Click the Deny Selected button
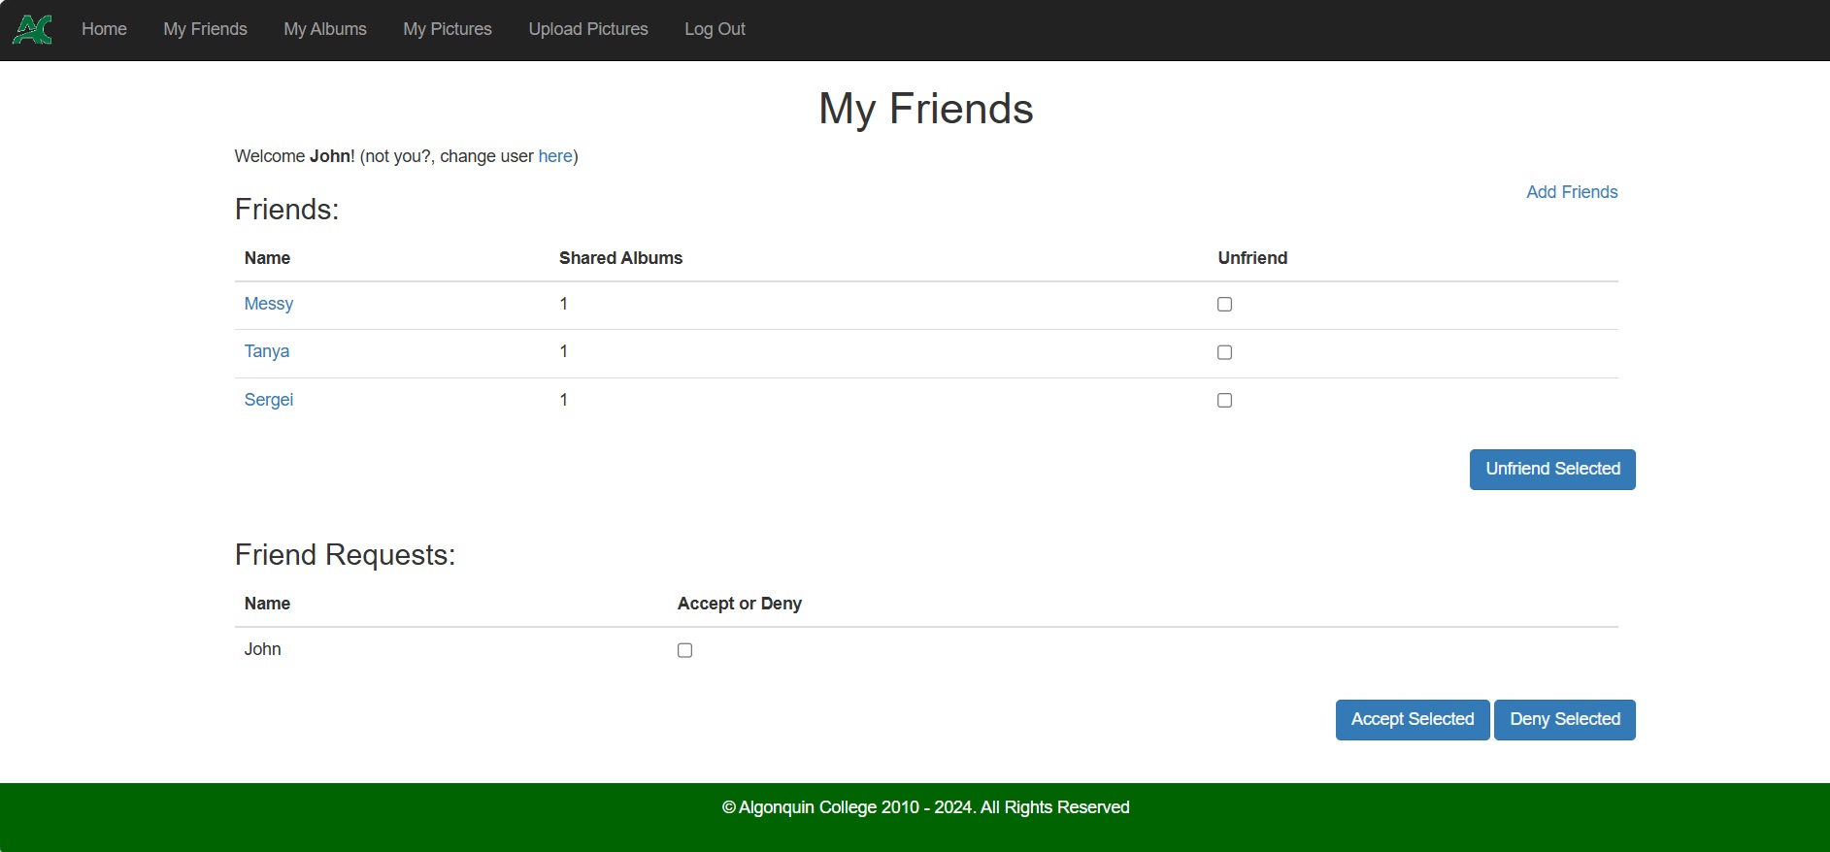 (1564, 719)
